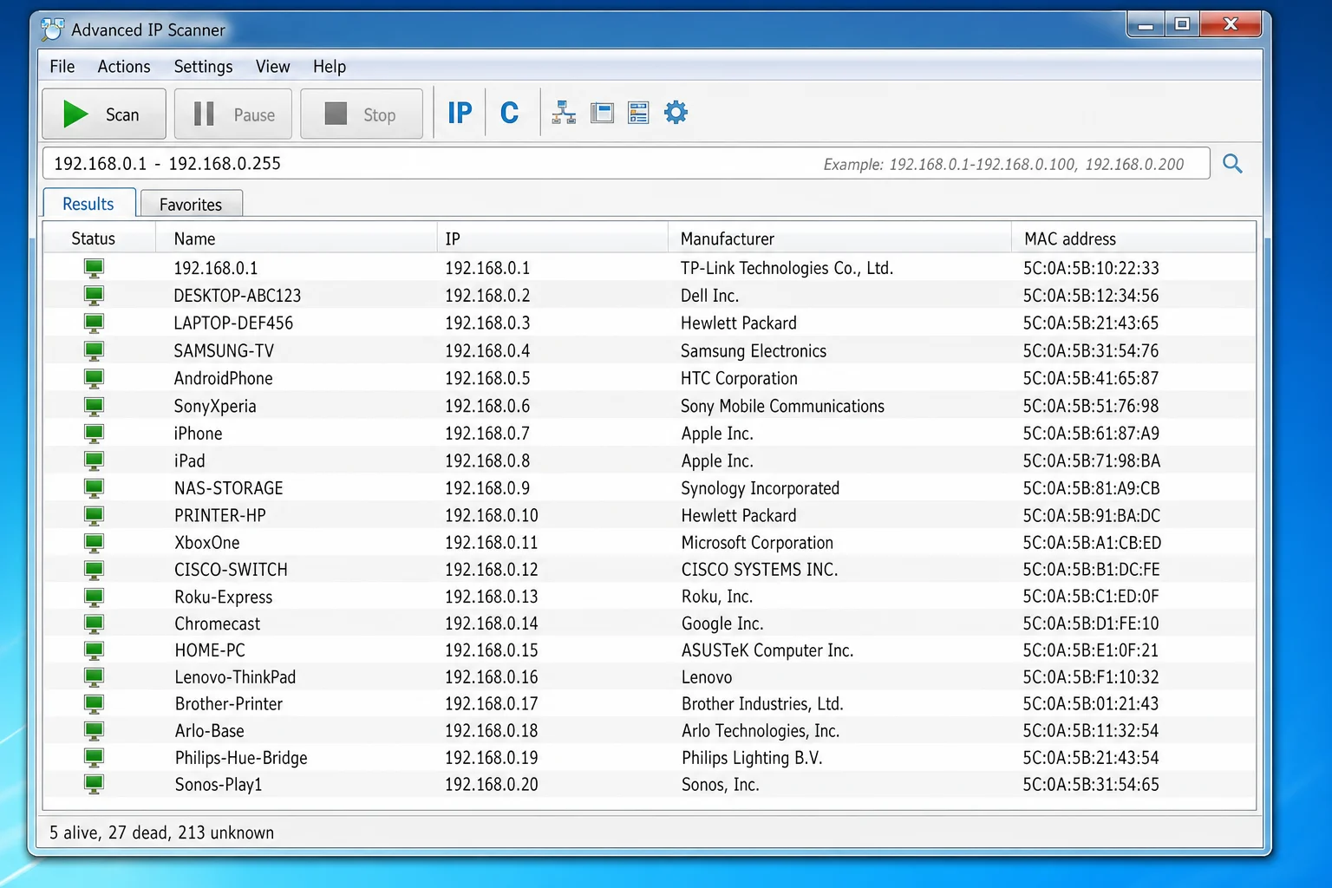Sort by the Status column header
Screen dimensions: 1332x888
click(x=99, y=238)
